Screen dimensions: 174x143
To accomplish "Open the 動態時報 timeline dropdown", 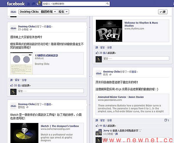I will [x=48, y=12].
